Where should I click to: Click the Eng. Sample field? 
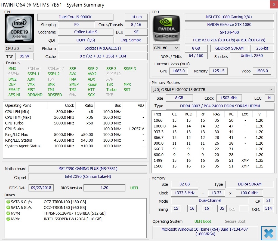[x=131, y=40]
